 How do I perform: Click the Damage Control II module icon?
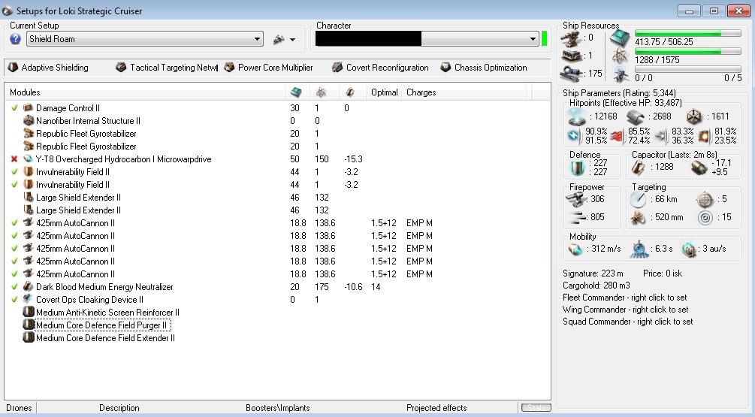29,108
